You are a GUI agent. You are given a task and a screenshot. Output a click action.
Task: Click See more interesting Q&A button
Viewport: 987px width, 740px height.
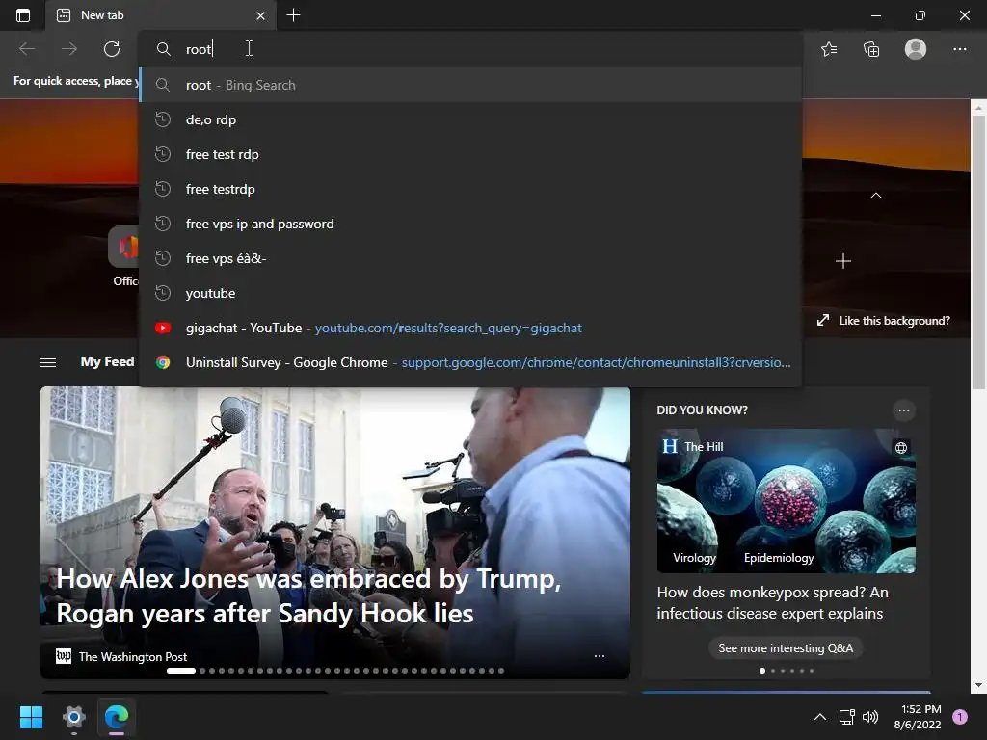786,648
